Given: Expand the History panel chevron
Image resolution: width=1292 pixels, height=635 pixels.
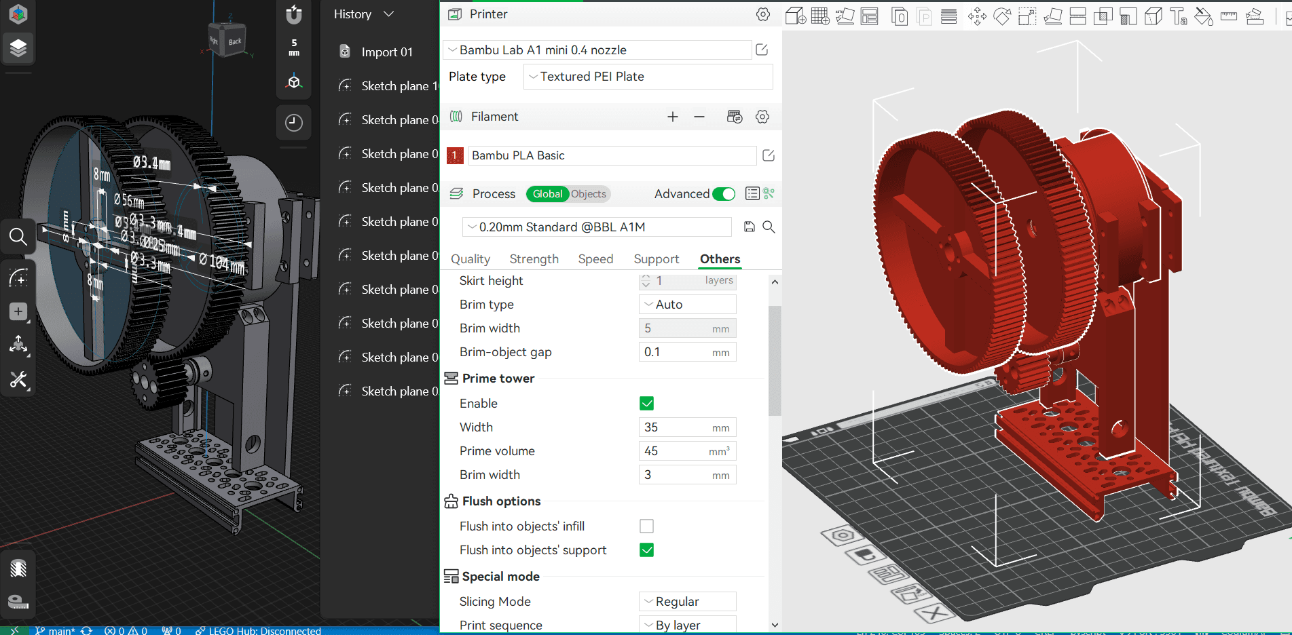Looking at the screenshot, I should [x=389, y=14].
